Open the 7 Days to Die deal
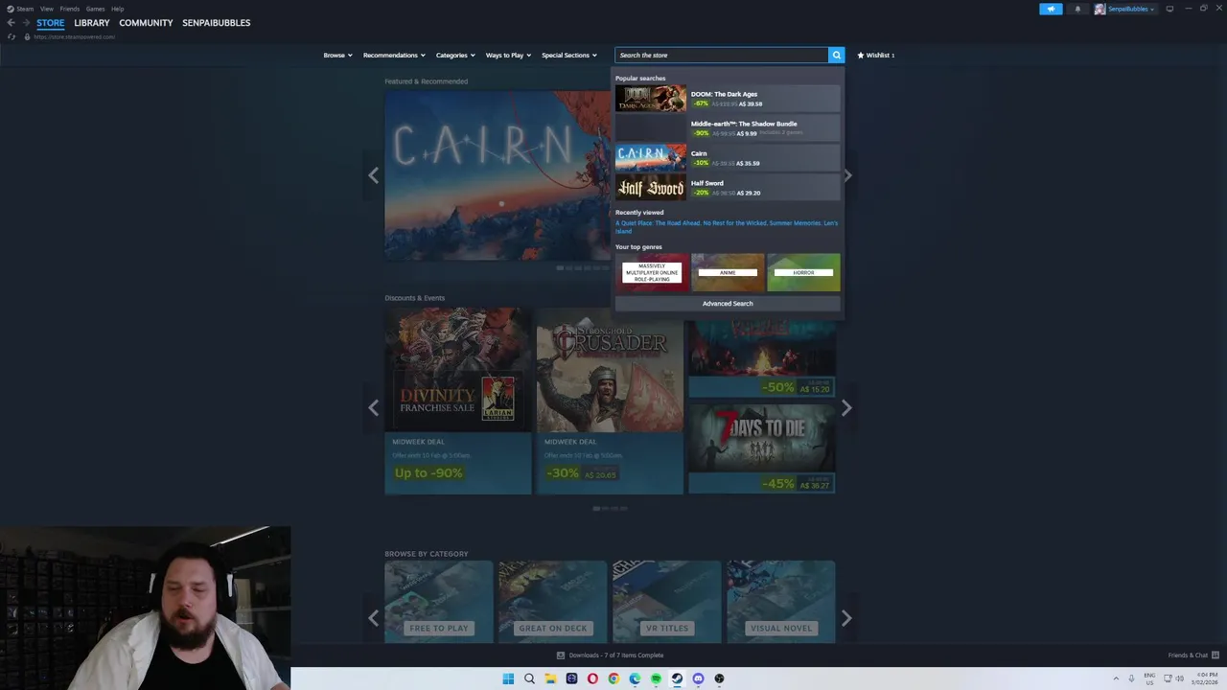This screenshot has width=1227, height=690. point(762,448)
